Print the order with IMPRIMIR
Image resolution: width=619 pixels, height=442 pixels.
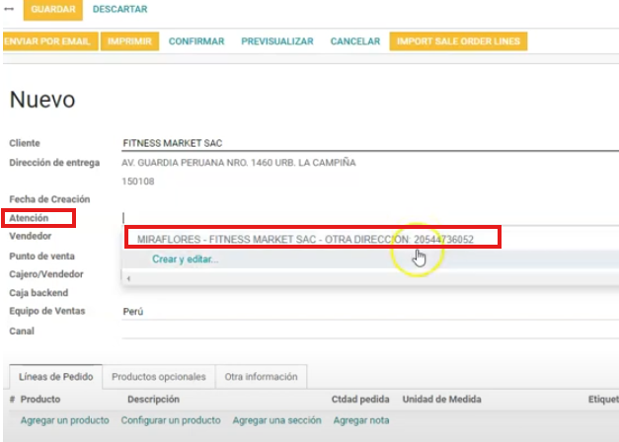[x=129, y=41]
